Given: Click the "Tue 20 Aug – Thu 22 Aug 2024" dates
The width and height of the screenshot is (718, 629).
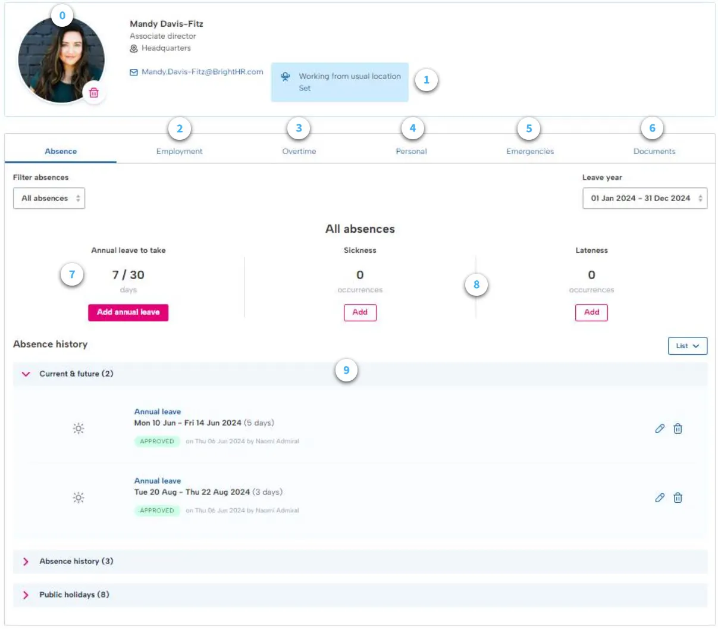Looking at the screenshot, I should [192, 492].
